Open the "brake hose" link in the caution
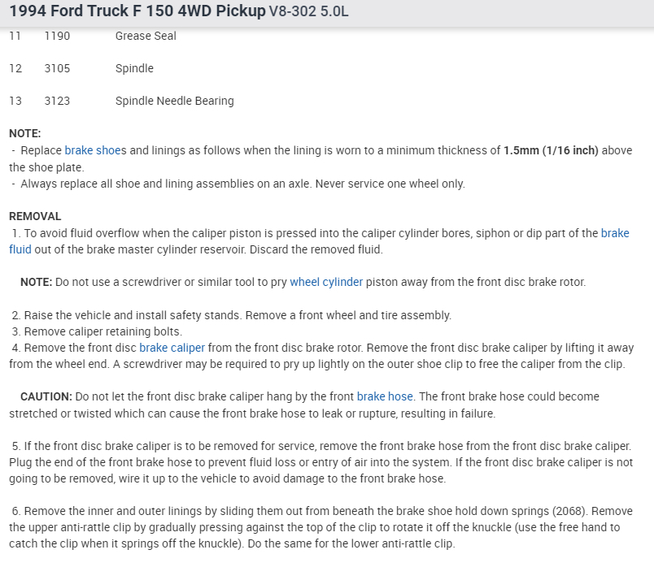Image resolution: width=654 pixels, height=580 pixels. click(x=385, y=396)
